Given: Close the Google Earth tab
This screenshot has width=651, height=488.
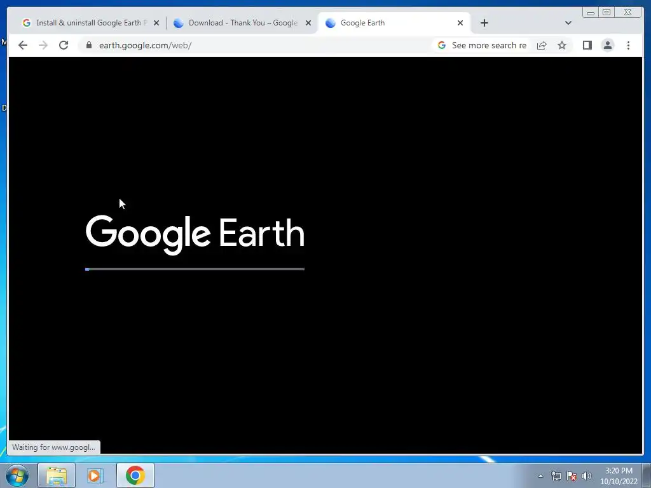Looking at the screenshot, I should 460,23.
